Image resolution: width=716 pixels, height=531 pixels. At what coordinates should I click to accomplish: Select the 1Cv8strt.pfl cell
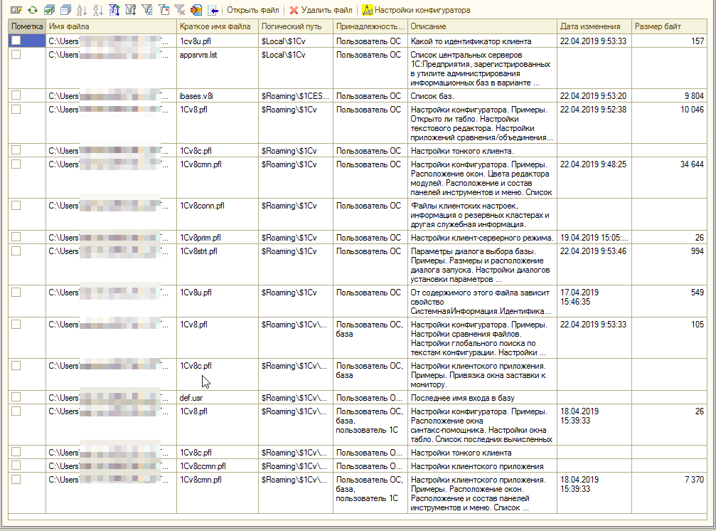pyautogui.click(x=218, y=265)
